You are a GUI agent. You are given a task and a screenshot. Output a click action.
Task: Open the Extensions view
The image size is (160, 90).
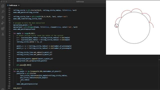[x=3, y=28]
